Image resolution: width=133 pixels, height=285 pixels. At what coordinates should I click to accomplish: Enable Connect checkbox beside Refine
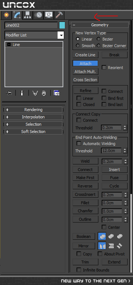(104, 91)
